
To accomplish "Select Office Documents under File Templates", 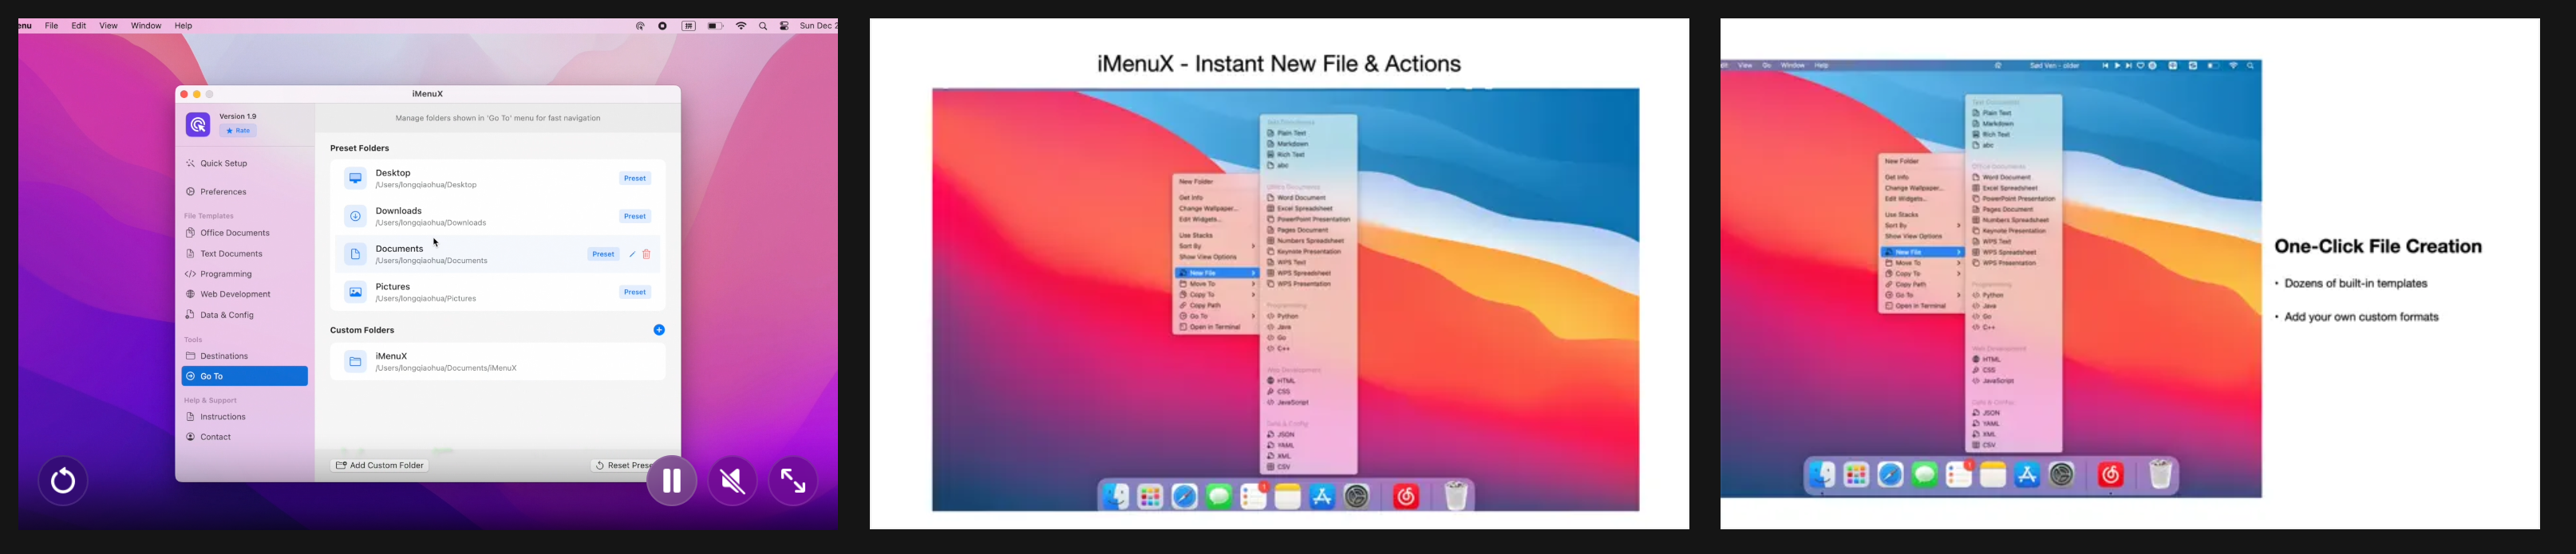I will pyautogui.click(x=235, y=234).
